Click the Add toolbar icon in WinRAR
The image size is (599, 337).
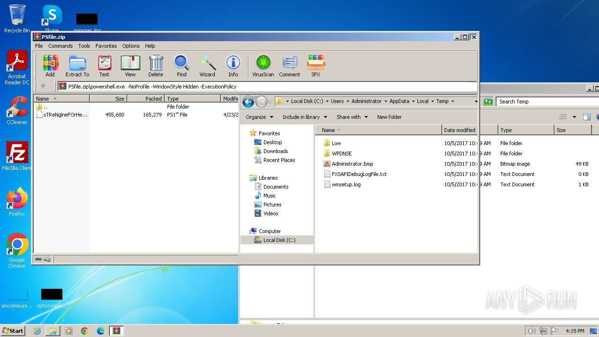pos(50,66)
